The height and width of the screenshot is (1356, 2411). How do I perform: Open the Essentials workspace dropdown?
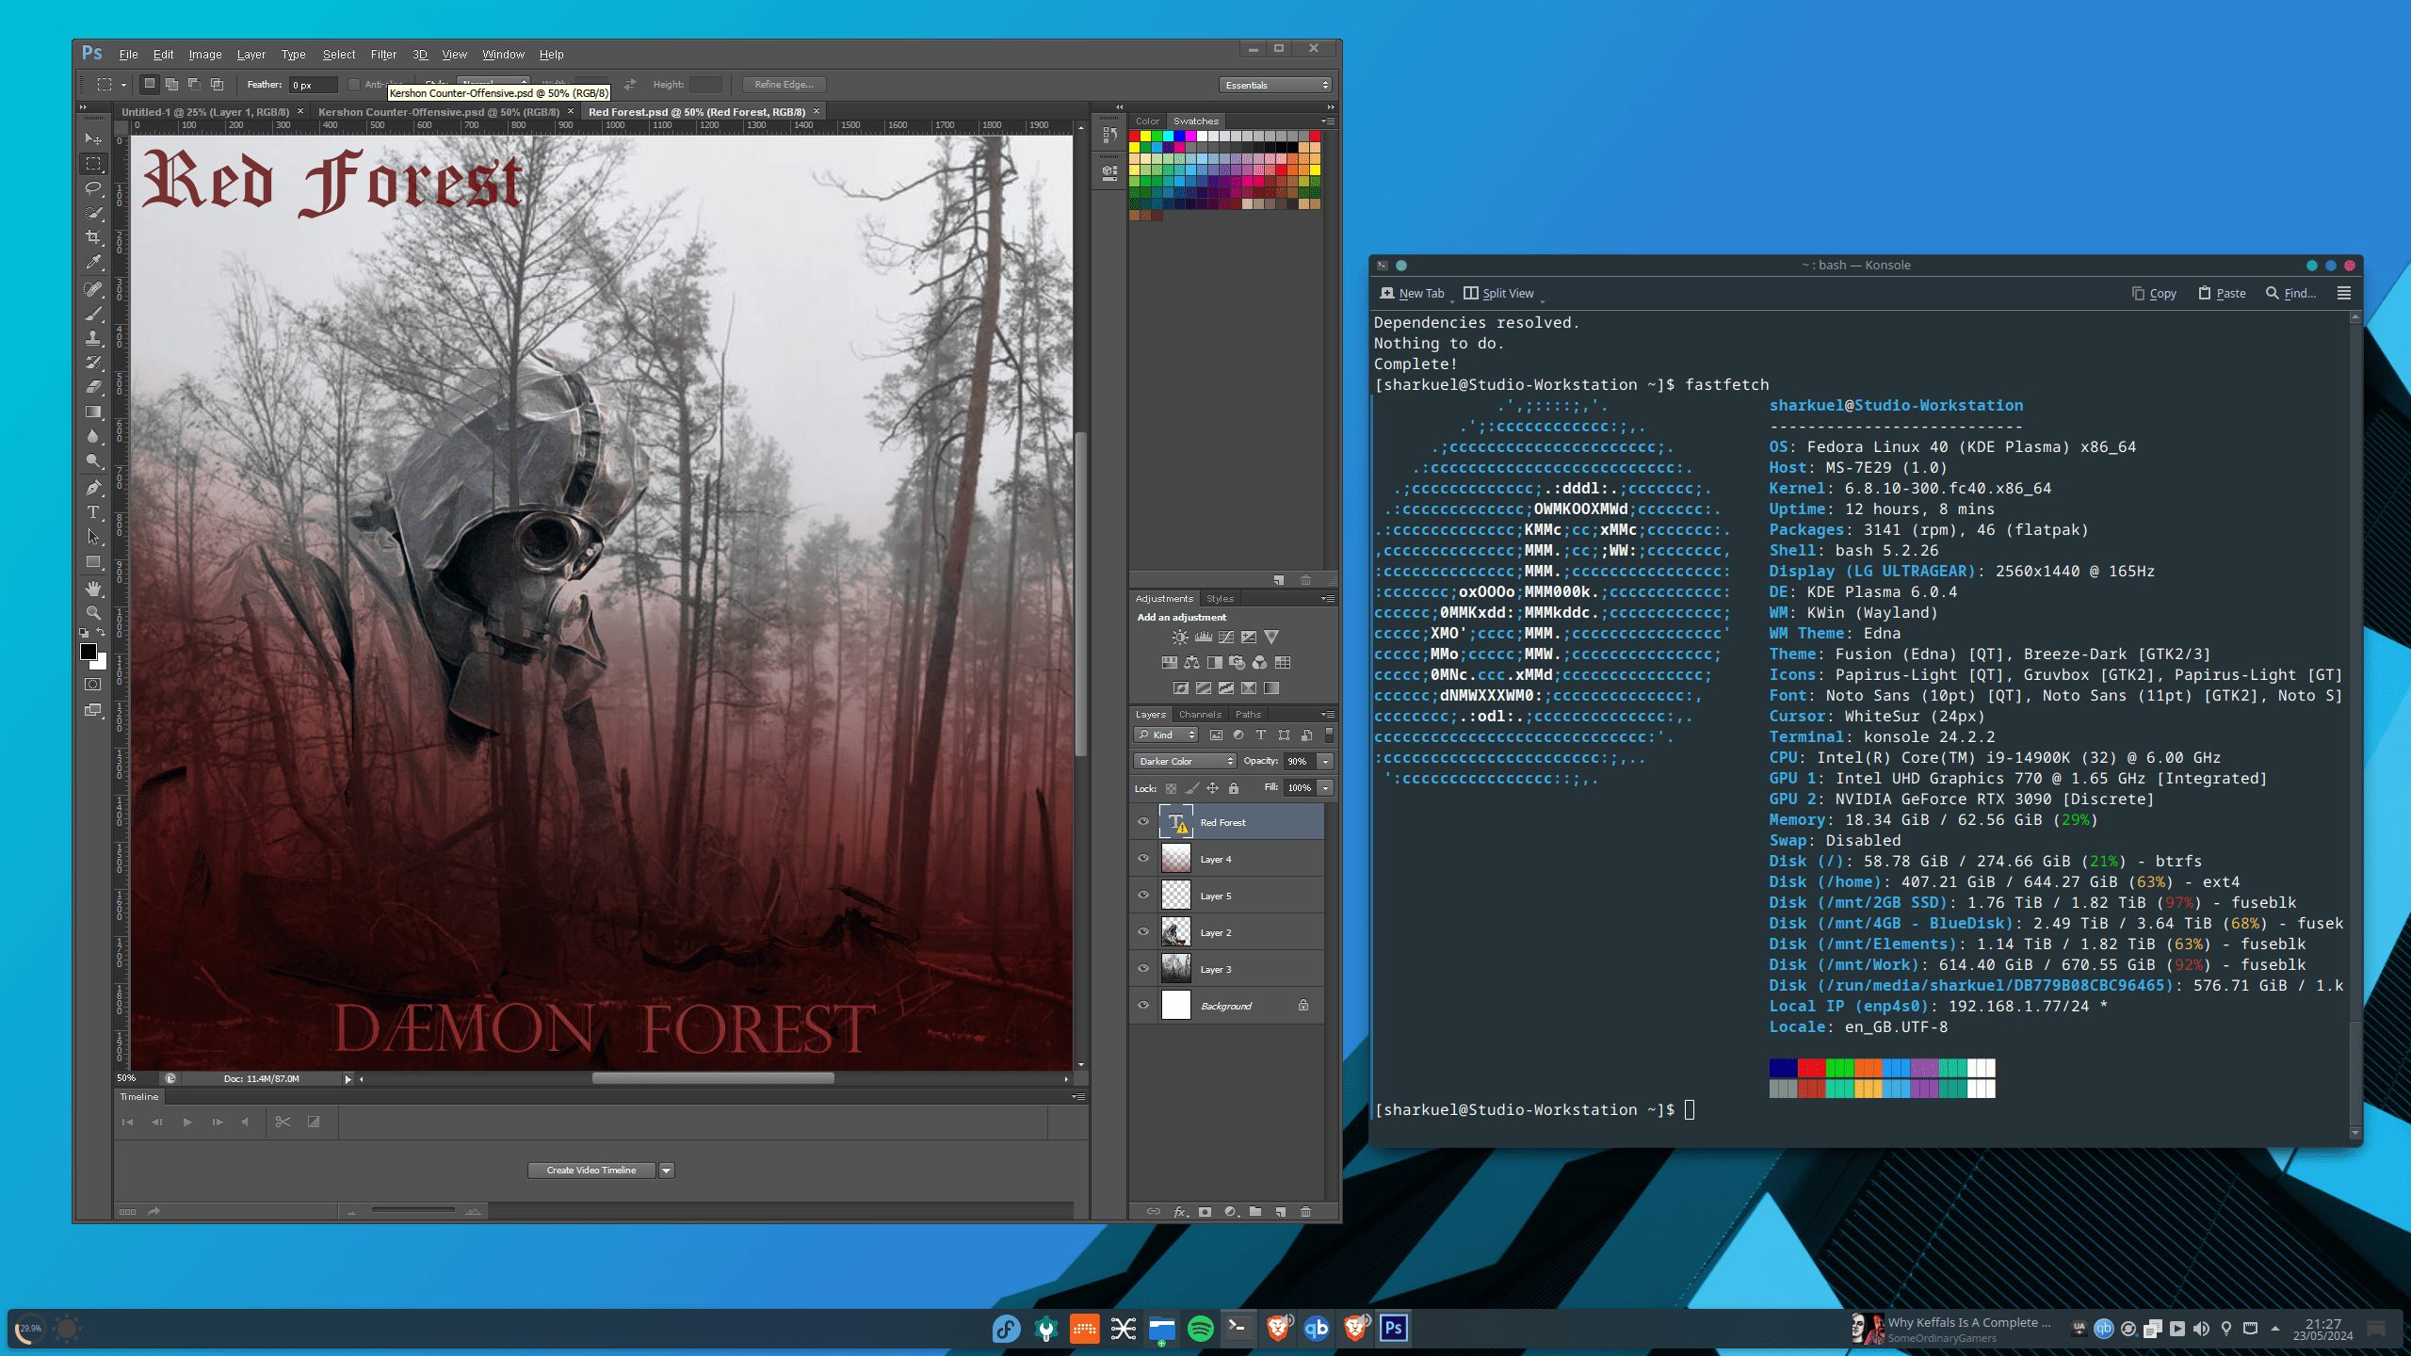click(x=1275, y=85)
